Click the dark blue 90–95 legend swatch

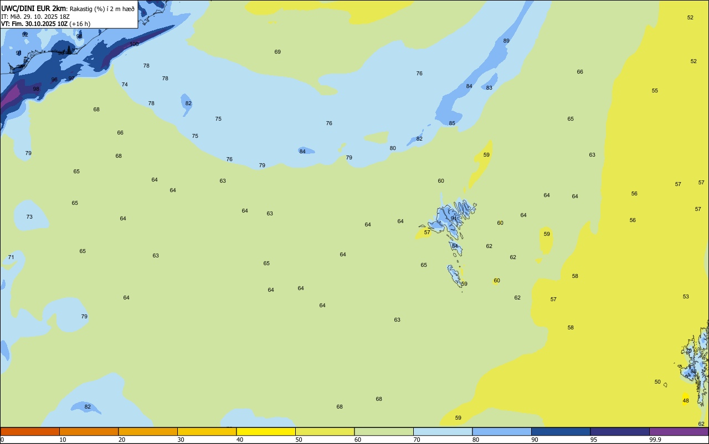[561, 431]
